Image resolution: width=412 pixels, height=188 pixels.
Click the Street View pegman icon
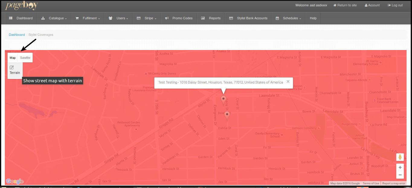(x=400, y=157)
